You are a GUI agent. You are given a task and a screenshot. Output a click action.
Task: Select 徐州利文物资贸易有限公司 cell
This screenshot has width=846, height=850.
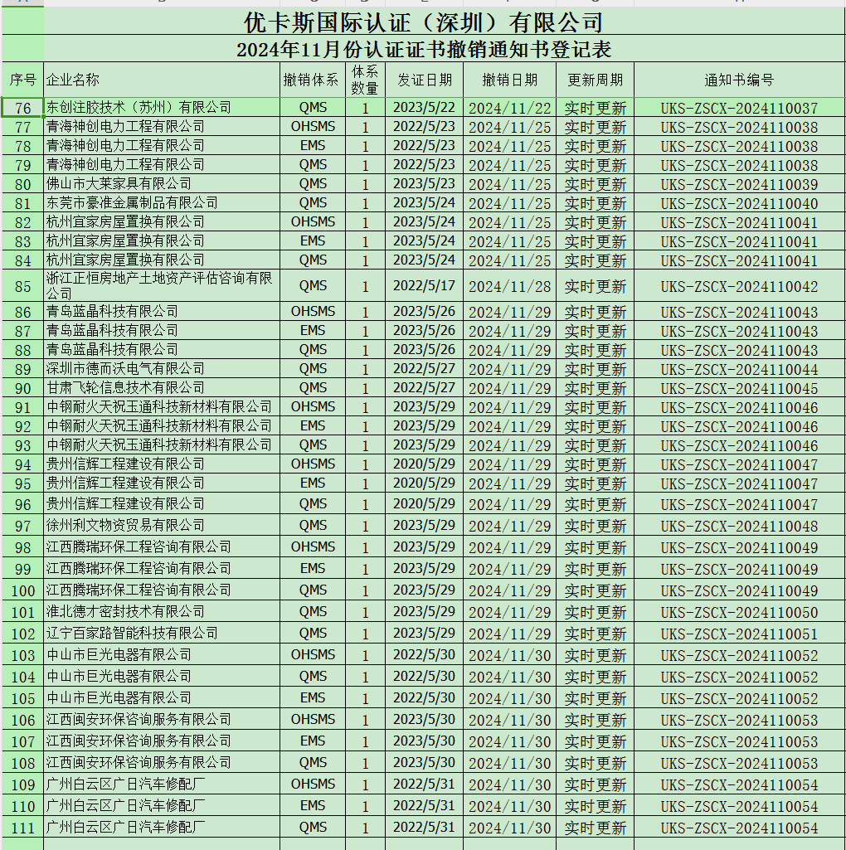click(x=162, y=525)
